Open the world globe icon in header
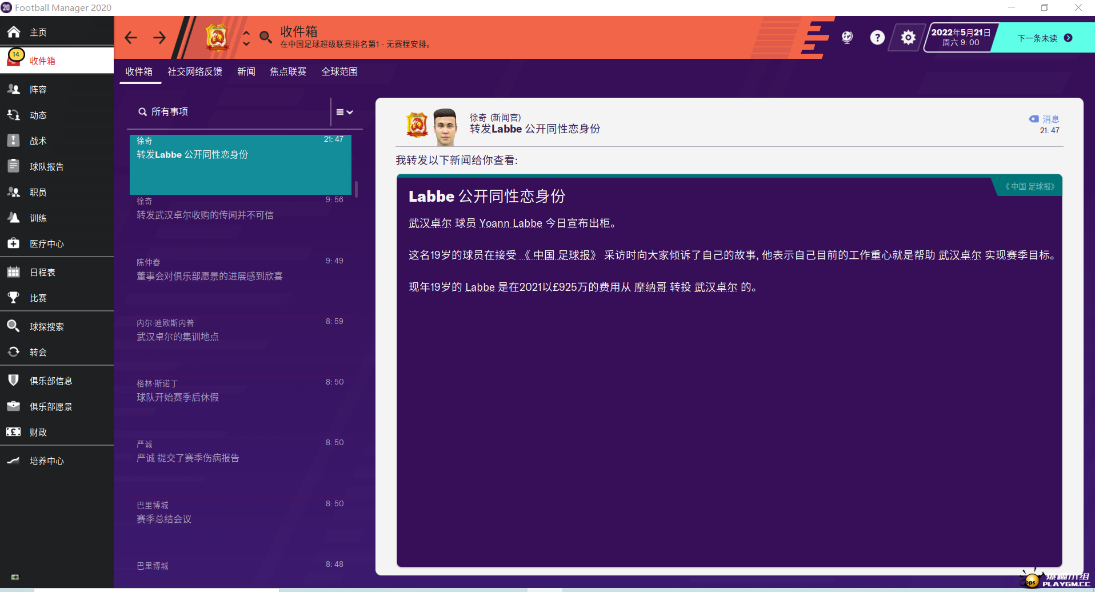1095x592 pixels. pos(847,38)
